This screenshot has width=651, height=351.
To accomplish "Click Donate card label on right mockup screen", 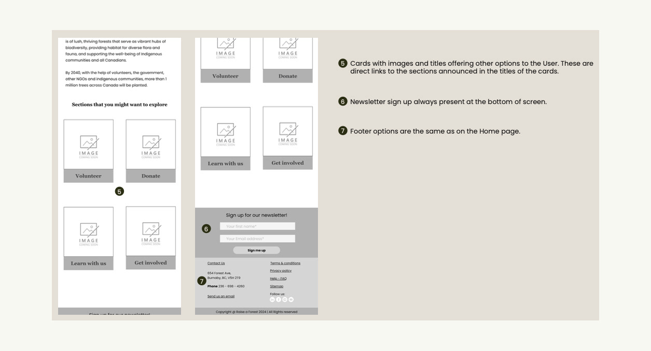I will pyautogui.click(x=287, y=76).
